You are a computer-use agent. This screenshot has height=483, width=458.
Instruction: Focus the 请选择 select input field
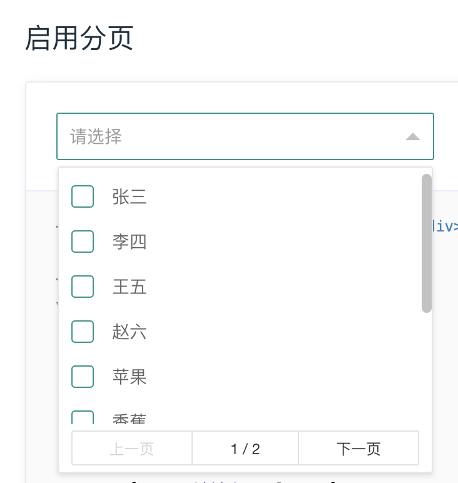tap(232, 136)
